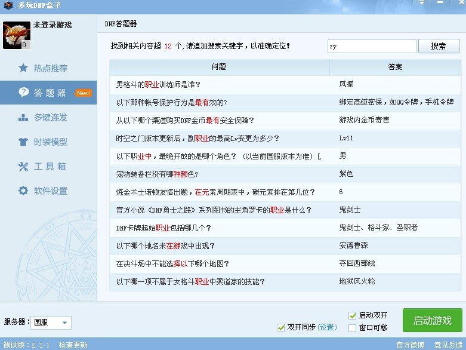Select the row 炼金术士诺顿友情出题 碳元素
466x350 pixels.
(285, 192)
